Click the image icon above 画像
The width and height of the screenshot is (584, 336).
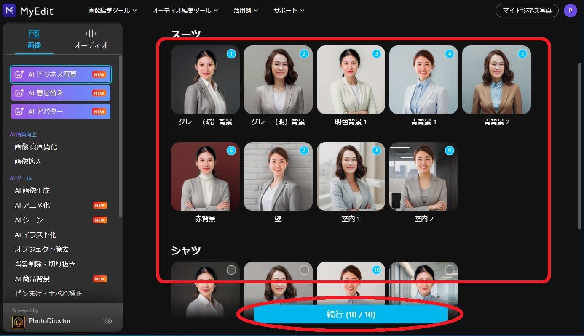coord(34,34)
